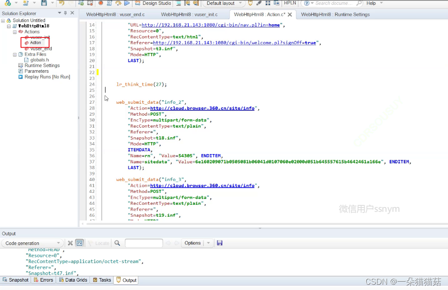The height and width of the screenshot is (290, 448).
Task: Click the Output pane search magnifier icon
Action: point(117,243)
